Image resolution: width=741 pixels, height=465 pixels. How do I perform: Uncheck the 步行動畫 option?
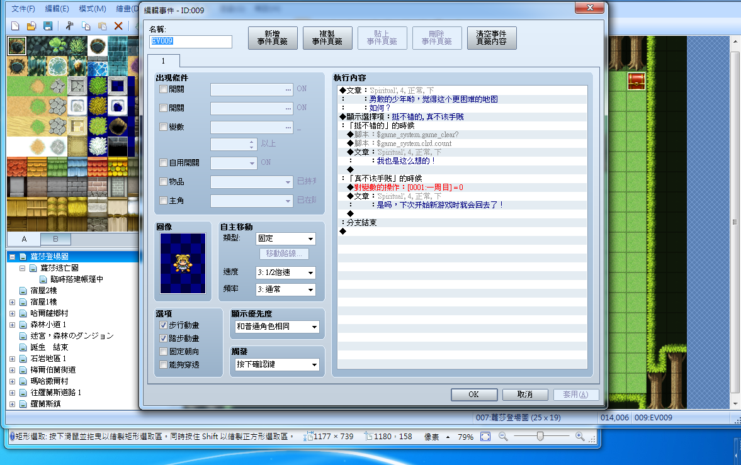(164, 325)
